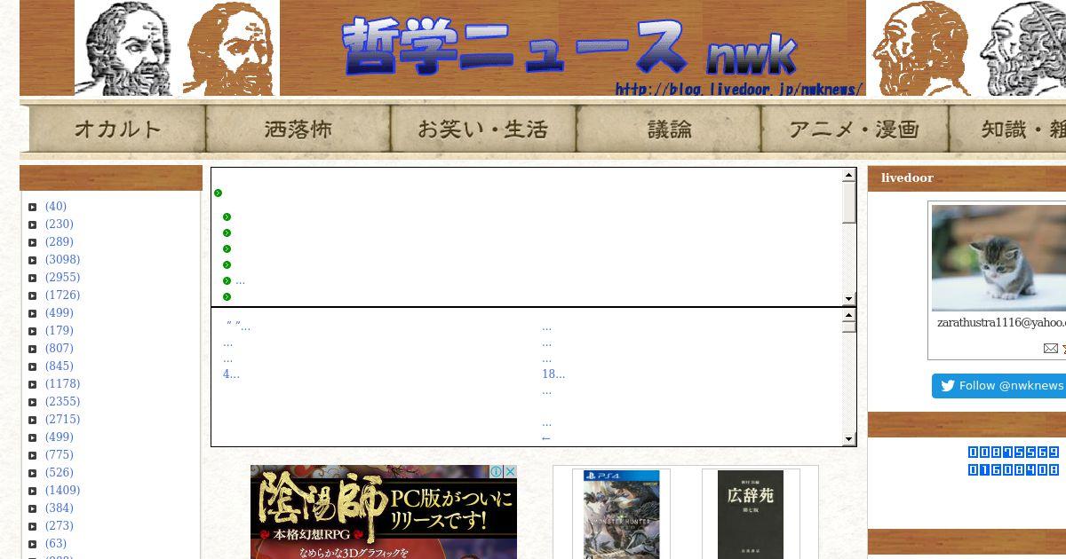Click the 哲学ニュース nwk header logo

click(x=569, y=46)
